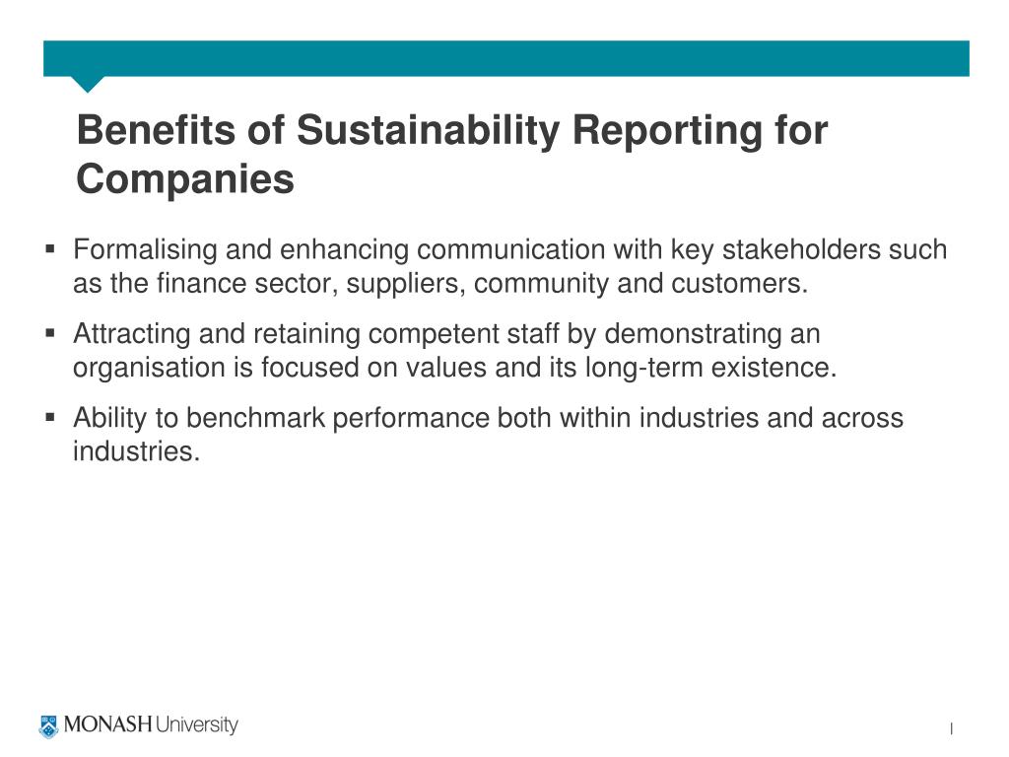
Task: Click the word 'Companies' in the title
Action: (x=185, y=179)
